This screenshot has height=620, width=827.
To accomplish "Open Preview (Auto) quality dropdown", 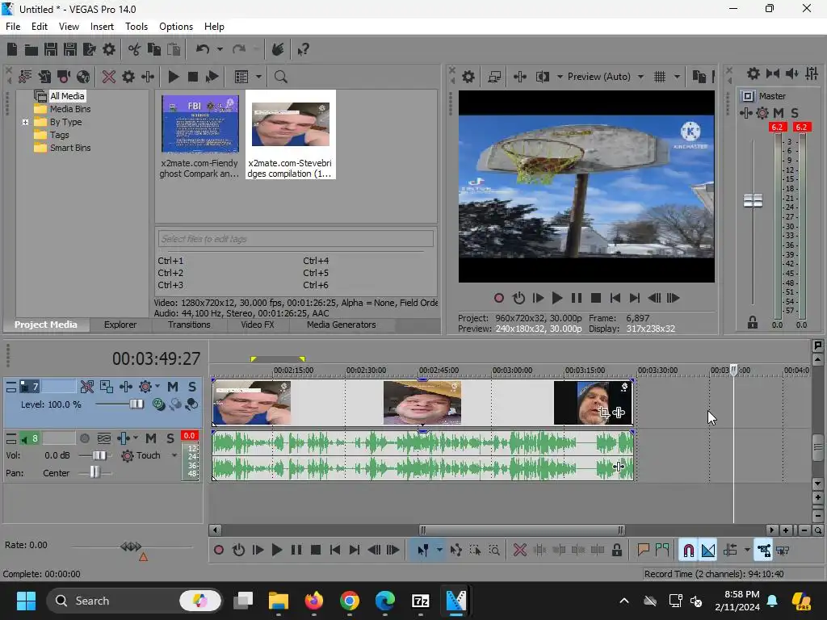I will coord(640,77).
